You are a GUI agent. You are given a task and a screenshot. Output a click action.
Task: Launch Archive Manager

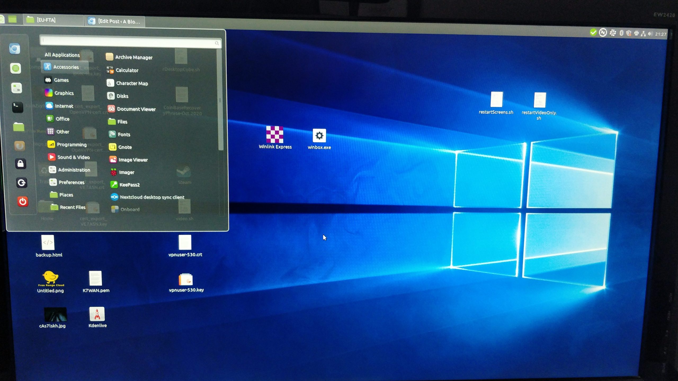coord(129,57)
